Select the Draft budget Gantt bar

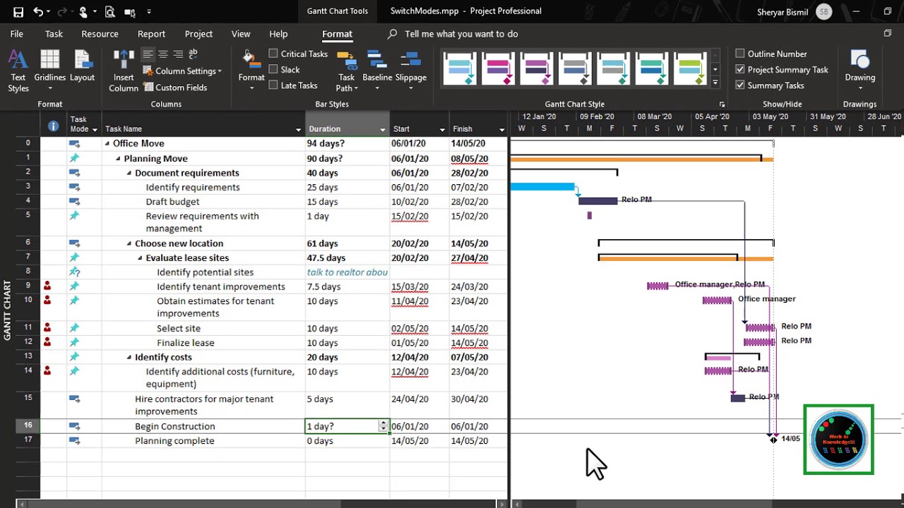point(597,201)
